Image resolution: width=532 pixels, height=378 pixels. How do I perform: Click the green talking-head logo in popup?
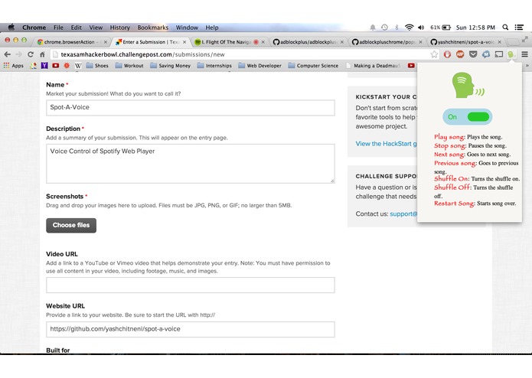[467, 85]
